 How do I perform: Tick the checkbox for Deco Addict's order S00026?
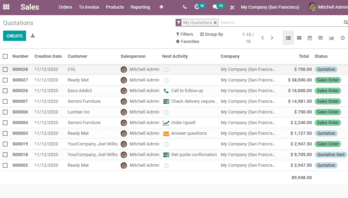pos(5,90)
